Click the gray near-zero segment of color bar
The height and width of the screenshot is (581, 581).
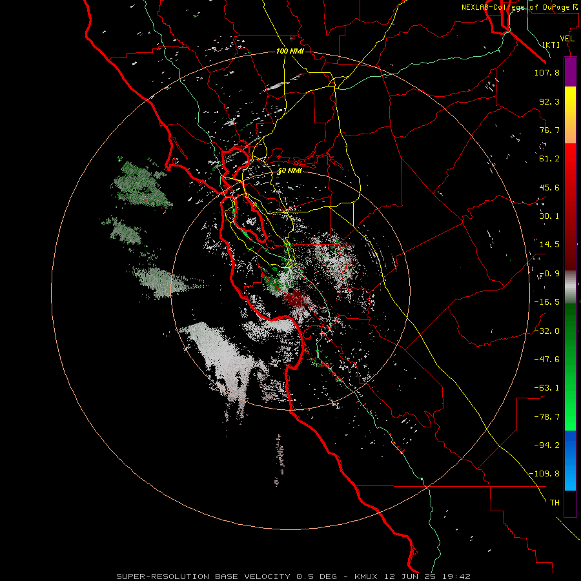click(570, 286)
